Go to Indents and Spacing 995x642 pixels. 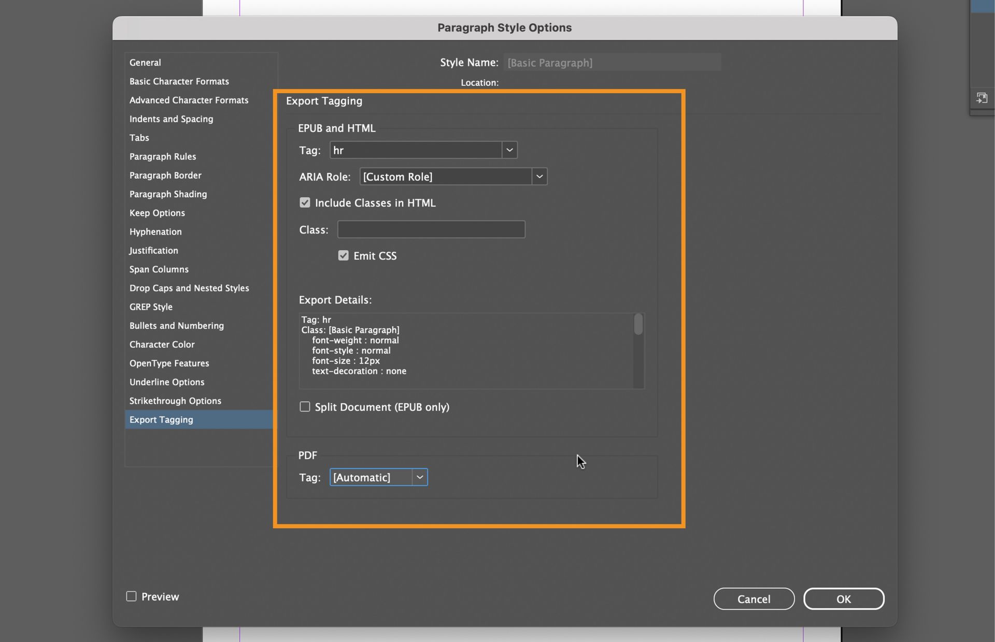tap(171, 119)
